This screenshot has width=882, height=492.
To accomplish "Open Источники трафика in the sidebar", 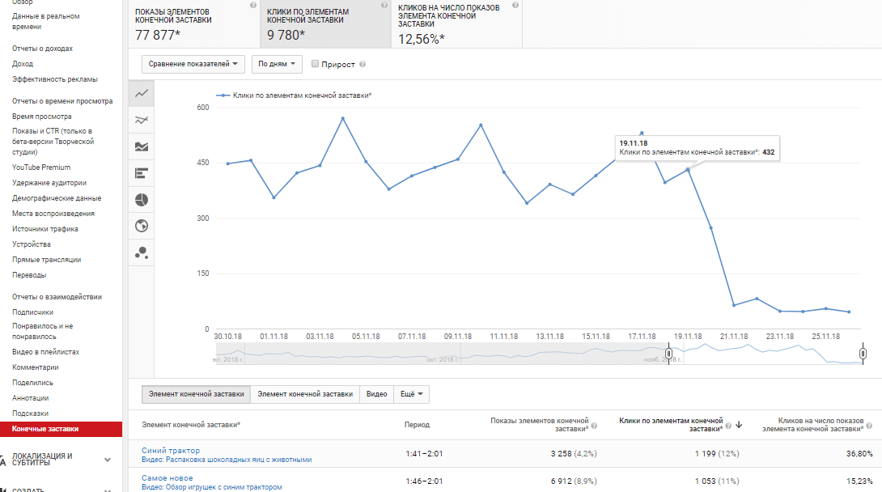I will tap(45, 229).
